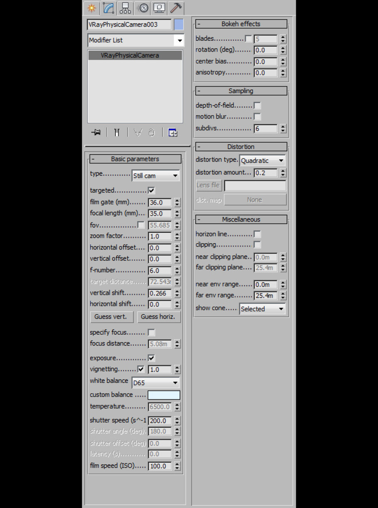Open Configure Modifier Sets icon
Screen dimensions: 378x508
click(173, 132)
